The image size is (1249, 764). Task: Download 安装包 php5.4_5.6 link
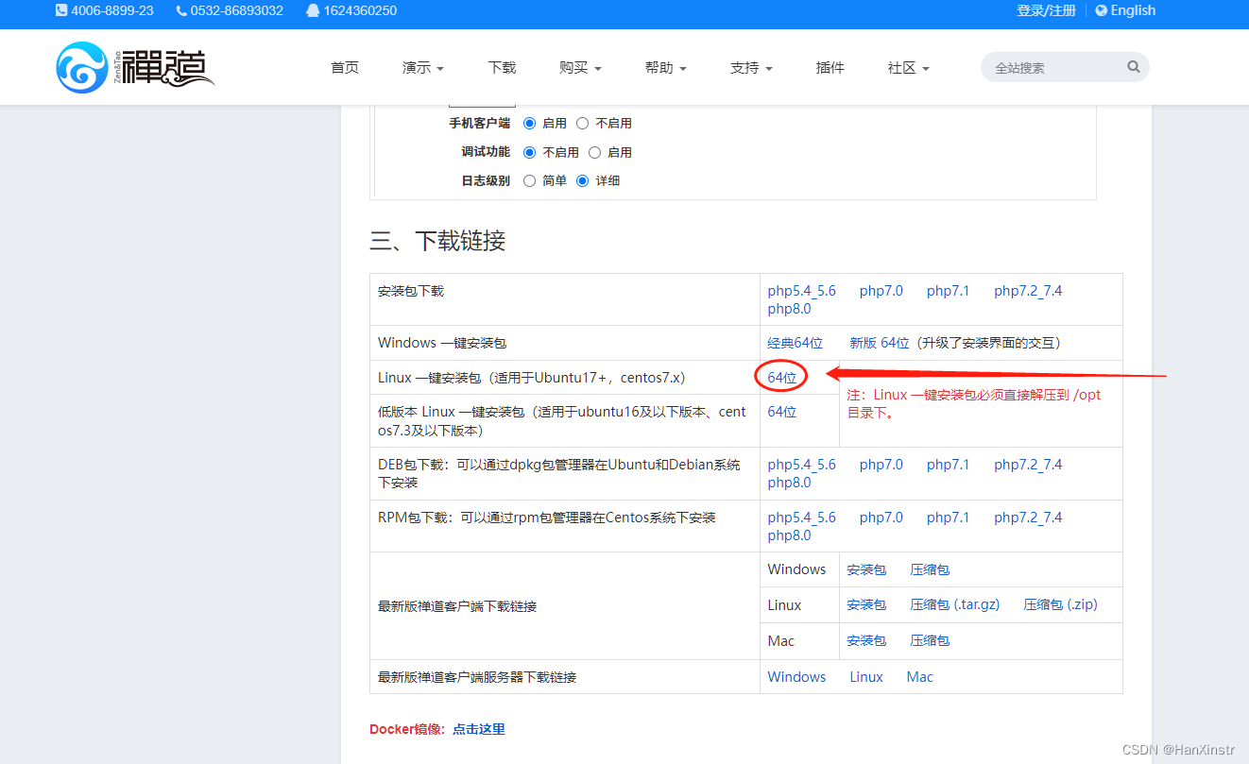[802, 291]
